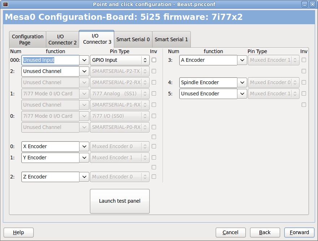This screenshot has height=241, width=318.
Task: Expand the X Encoder function dropdown arrow
Action: point(84,146)
